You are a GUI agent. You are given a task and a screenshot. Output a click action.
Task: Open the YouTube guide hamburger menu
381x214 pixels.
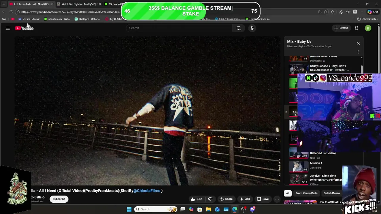tap(8, 28)
